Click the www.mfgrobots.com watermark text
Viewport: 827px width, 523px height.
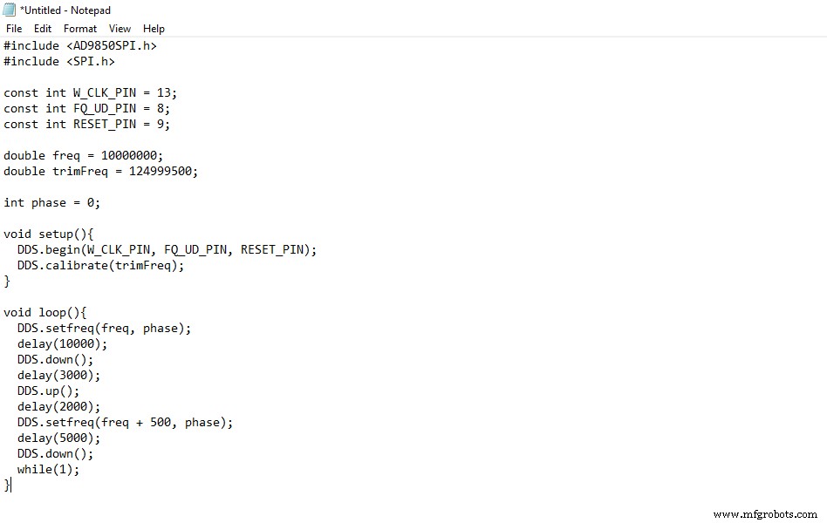tap(765, 514)
